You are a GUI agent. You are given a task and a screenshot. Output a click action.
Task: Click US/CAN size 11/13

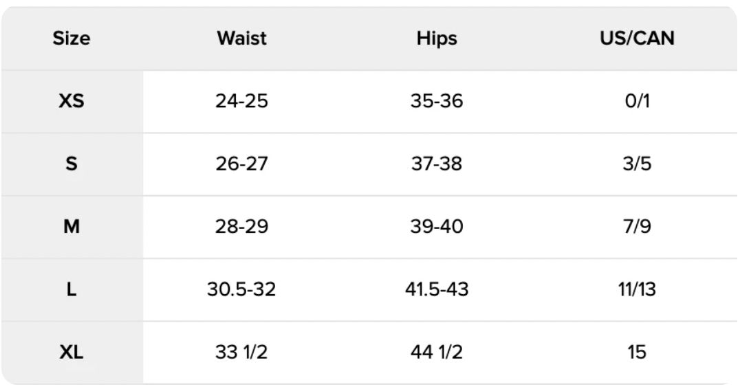point(636,291)
